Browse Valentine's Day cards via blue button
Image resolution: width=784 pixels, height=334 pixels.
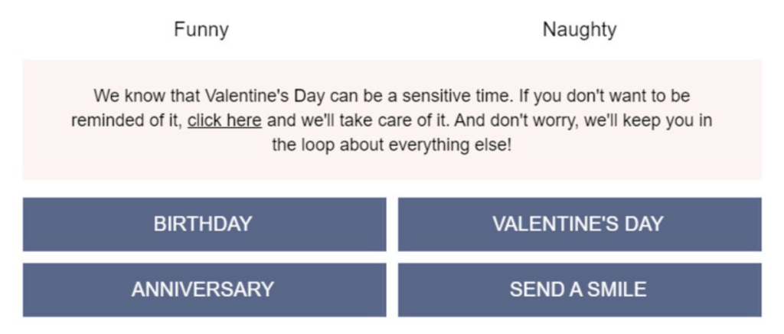579,224
